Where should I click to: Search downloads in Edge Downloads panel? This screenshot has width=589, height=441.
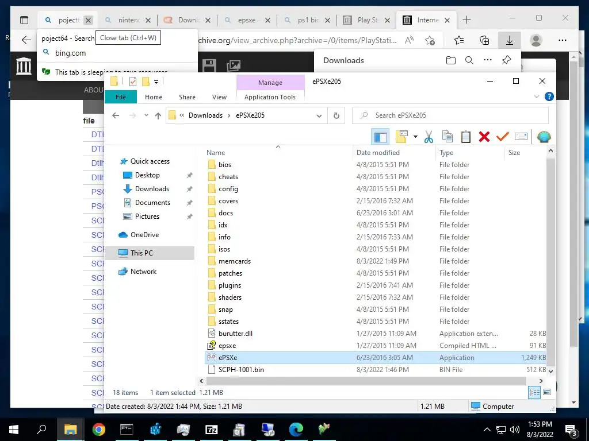click(x=469, y=60)
